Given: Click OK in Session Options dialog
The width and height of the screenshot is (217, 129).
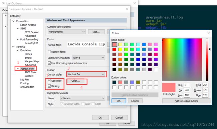Looking at the screenshot, I should click(x=100, y=118).
